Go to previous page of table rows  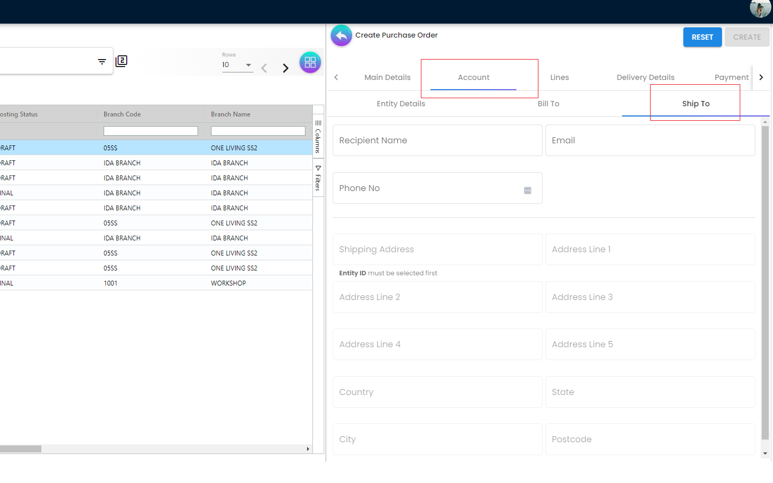[264, 68]
